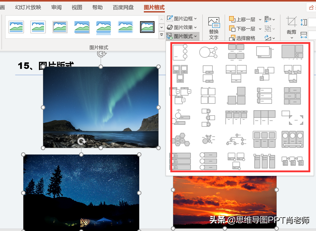Switch to the 审阅 tab
Viewport: 316px width, 231px height.
click(56, 7)
